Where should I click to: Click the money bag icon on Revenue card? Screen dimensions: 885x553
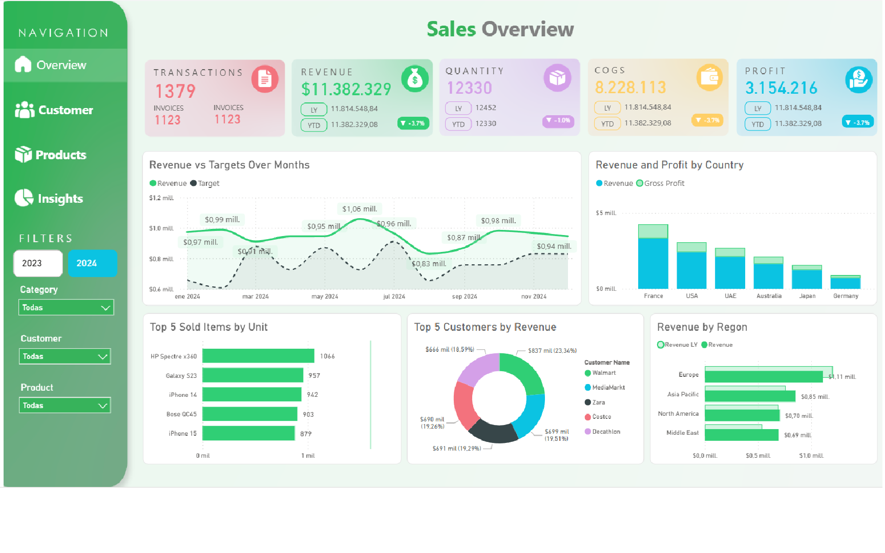pos(415,78)
